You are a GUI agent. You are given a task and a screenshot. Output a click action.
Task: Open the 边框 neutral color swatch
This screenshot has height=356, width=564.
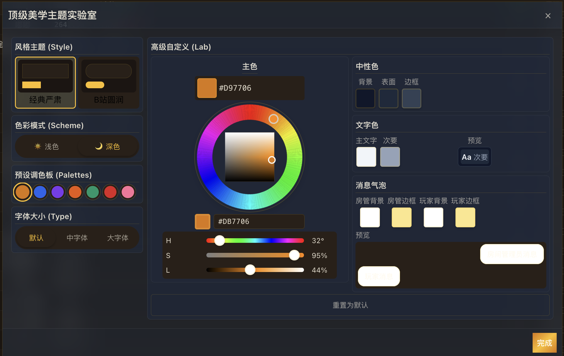[412, 98]
